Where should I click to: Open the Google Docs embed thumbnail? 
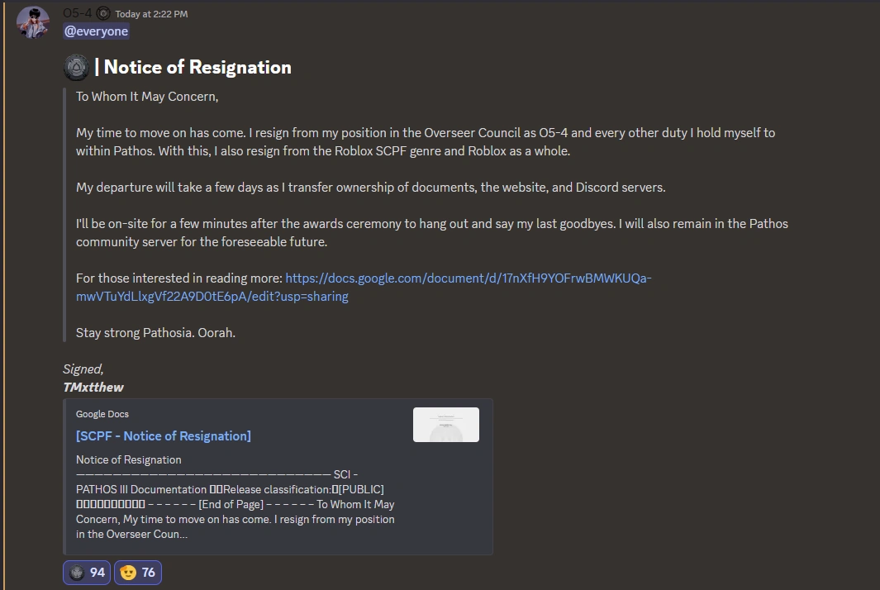tap(446, 425)
